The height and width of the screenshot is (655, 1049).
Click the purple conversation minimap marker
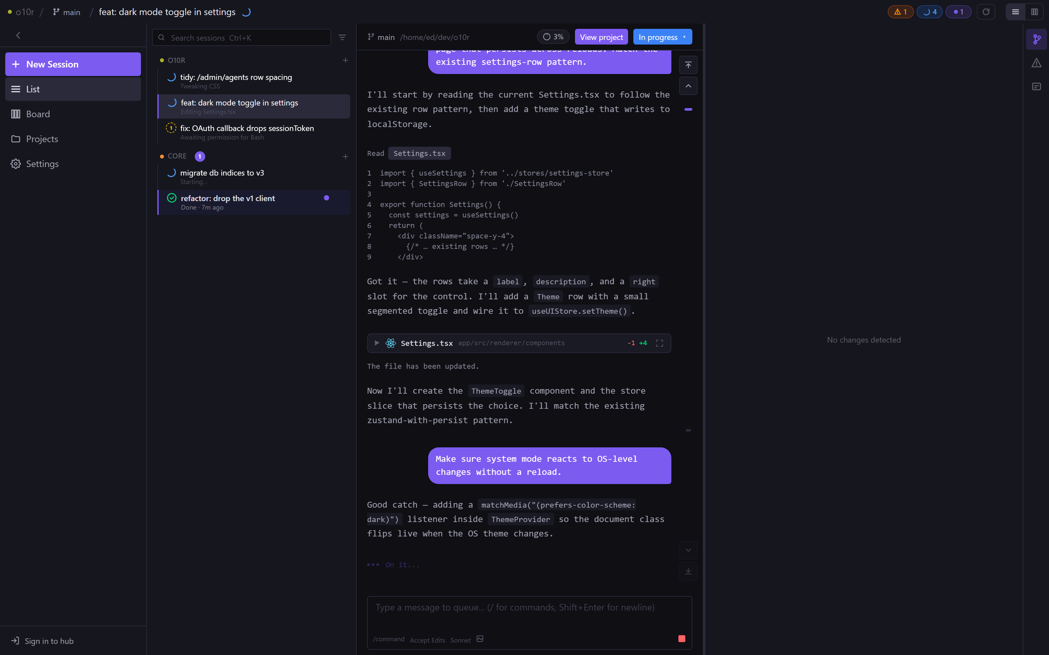click(x=688, y=110)
